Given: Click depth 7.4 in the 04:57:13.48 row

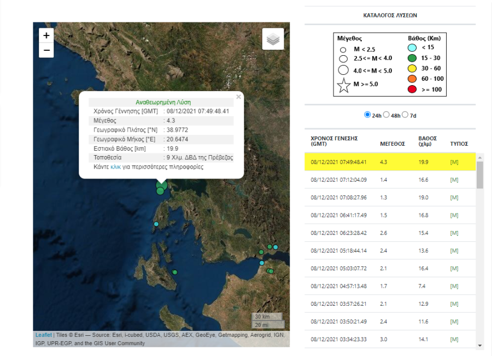Looking at the screenshot, I should click(421, 286).
